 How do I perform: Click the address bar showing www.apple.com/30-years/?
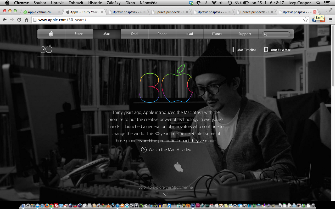pos(167,20)
